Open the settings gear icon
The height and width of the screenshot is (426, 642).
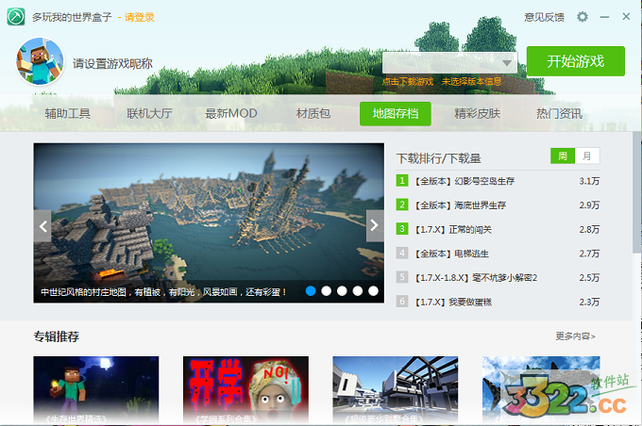pyautogui.click(x=583, y=17)
